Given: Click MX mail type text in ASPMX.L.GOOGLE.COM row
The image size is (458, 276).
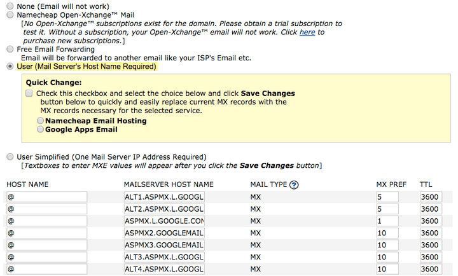Looking at the screenshot, I should click(256, 221).
